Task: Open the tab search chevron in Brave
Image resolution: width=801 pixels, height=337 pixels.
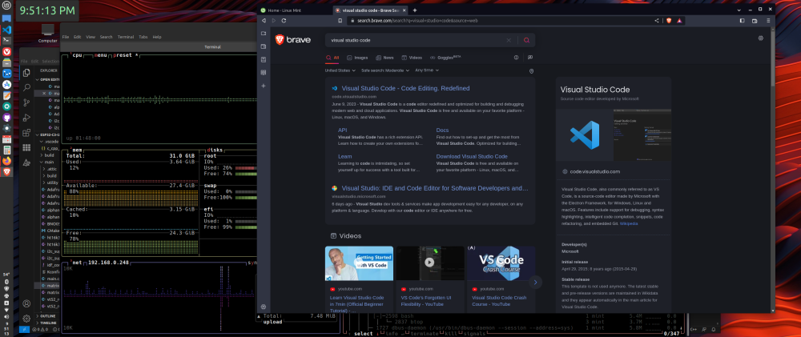Action: click(x=739, y=10)
